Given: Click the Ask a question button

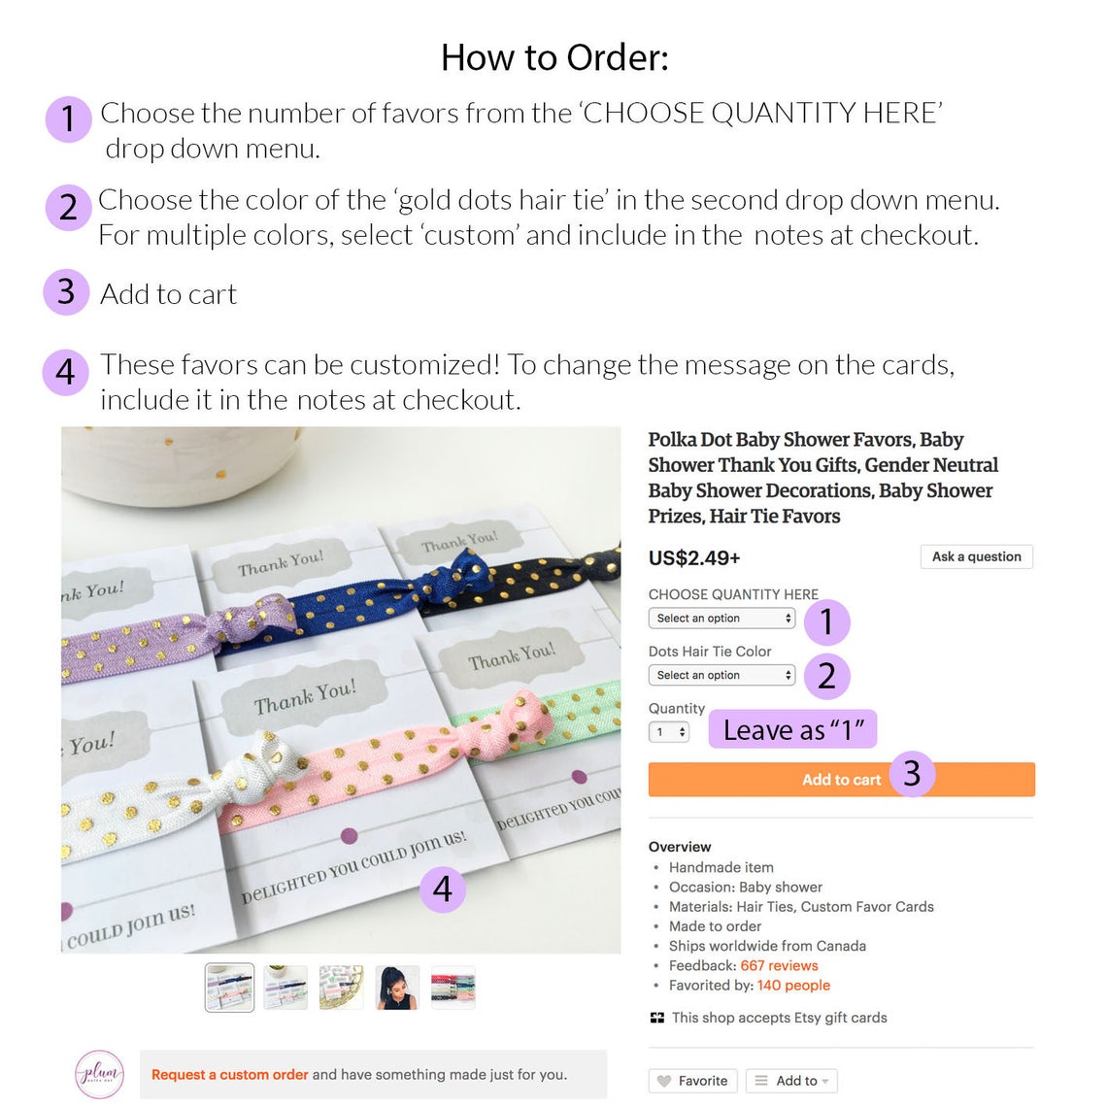Looking at the screenshot, I should tap(976, 556).
